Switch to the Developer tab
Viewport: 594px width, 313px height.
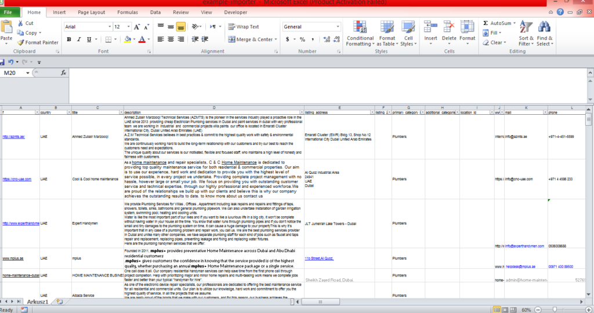(x=236, y=12)
